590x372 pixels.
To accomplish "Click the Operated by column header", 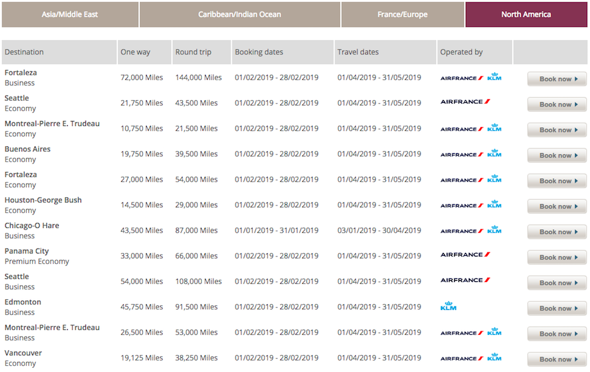I will (x=475, y=52).
